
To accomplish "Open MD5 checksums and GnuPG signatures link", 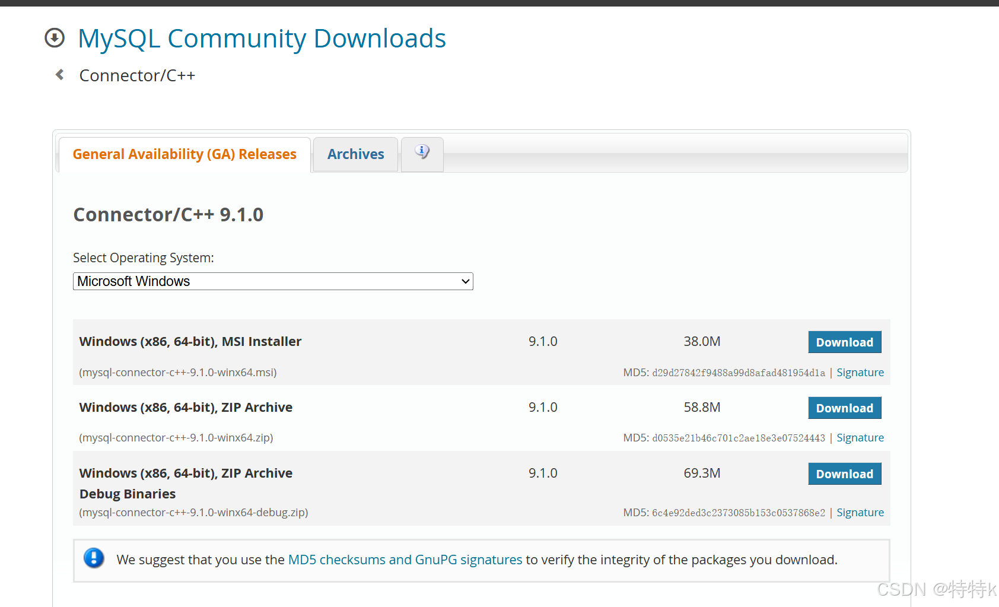I will point(405,560).
